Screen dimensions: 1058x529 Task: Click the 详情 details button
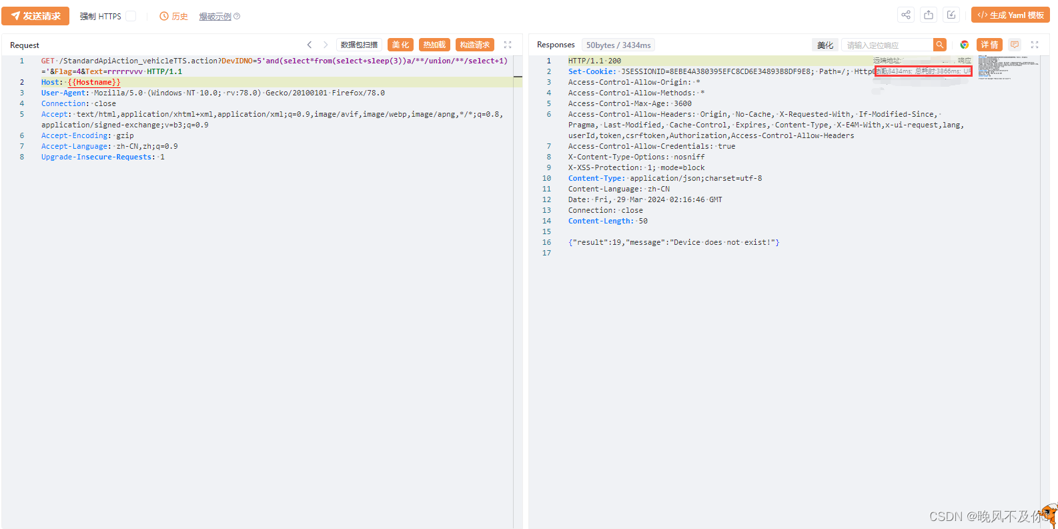coord(990,45)
